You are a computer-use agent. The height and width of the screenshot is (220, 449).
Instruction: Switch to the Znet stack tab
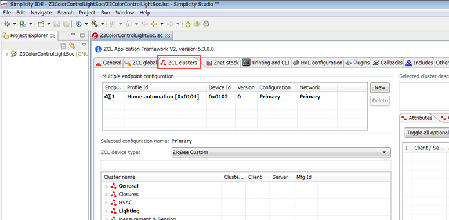pyautogui.click(x=223, y=63)
